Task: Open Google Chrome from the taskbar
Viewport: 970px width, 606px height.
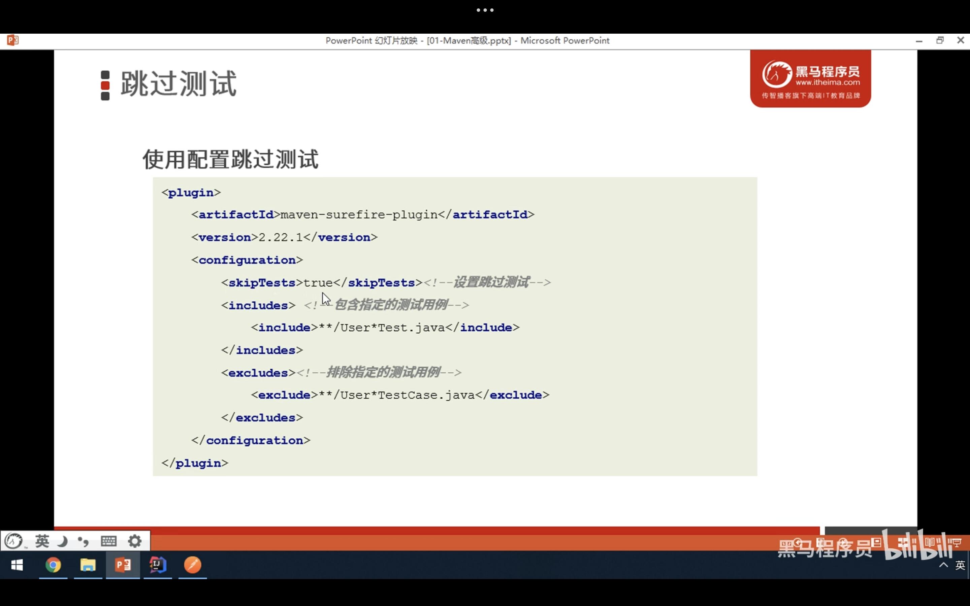Action: pyautogui.click(x=53, y=565)
